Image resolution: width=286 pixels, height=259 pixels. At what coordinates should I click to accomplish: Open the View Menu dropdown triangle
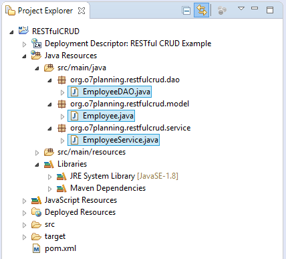(241, 9)
